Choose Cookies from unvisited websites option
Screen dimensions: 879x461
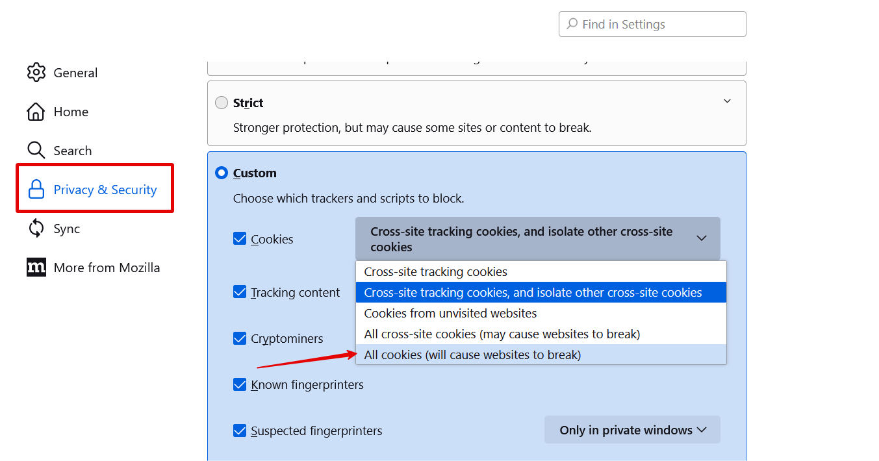(x=541, y=313)
